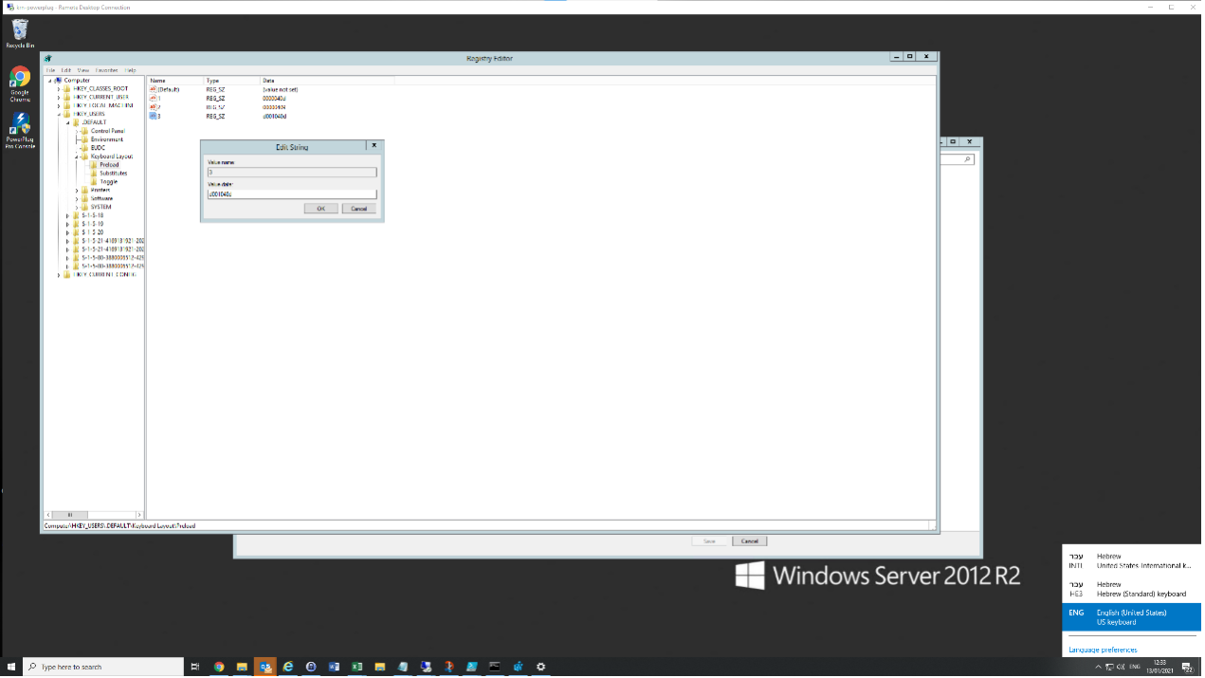Open the PowerPlug Pro Console desktop shortcut
The image size is (1205, 678).
[x=20, y=131]
